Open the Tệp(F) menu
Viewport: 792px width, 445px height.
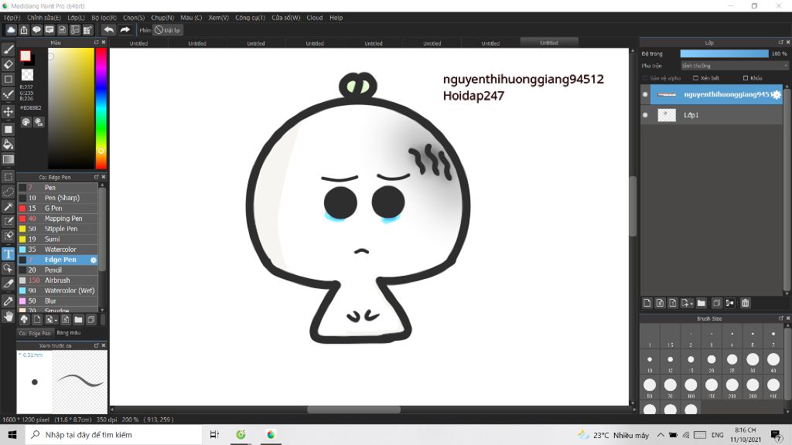click(x=12, y=18)
